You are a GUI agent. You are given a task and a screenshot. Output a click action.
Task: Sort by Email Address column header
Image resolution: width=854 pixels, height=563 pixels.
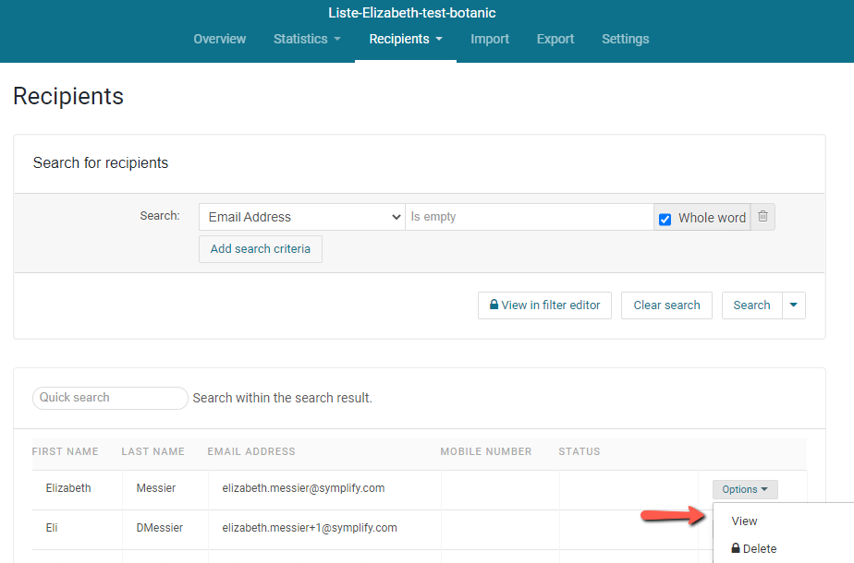[x=251, y=451]
